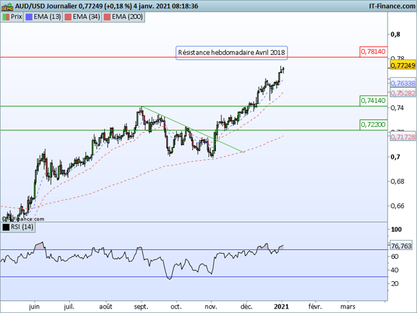Click the RSI scale value 60

395,257
